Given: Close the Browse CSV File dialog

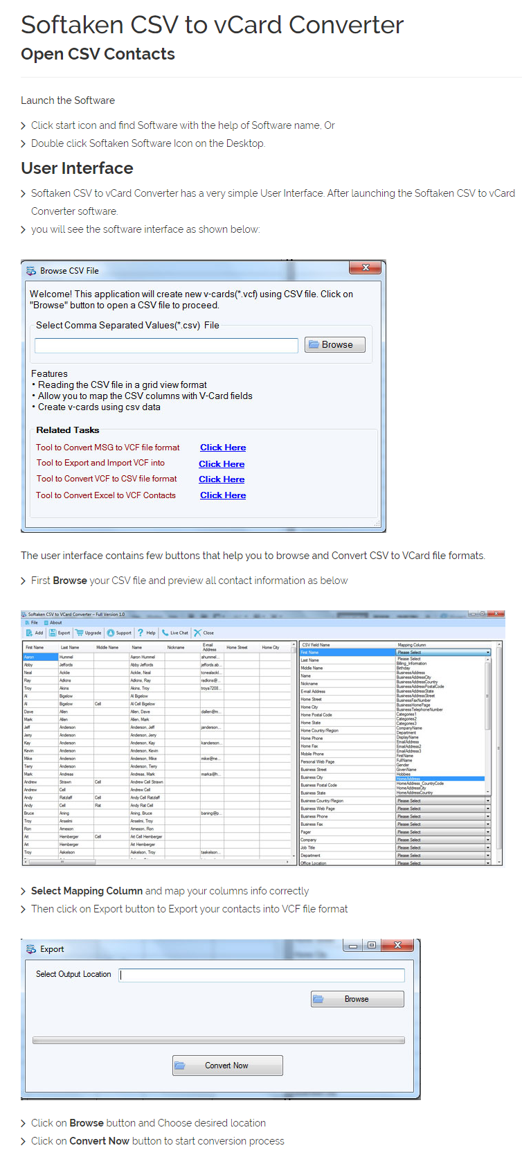Looking at the screenshot, I should click(x=366, y=267).
